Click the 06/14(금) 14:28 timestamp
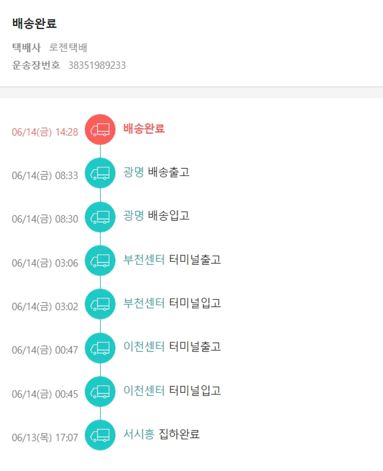The image size is (383, 471). (x=45, y=132)
